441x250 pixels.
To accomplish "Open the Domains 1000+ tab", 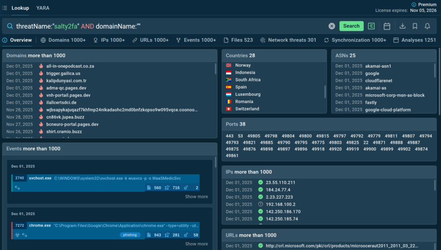I will 63,40.
